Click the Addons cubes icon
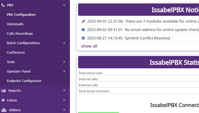The height and width of the screenshot is (113, 199). pyautogui.click(x=4, y=110)
